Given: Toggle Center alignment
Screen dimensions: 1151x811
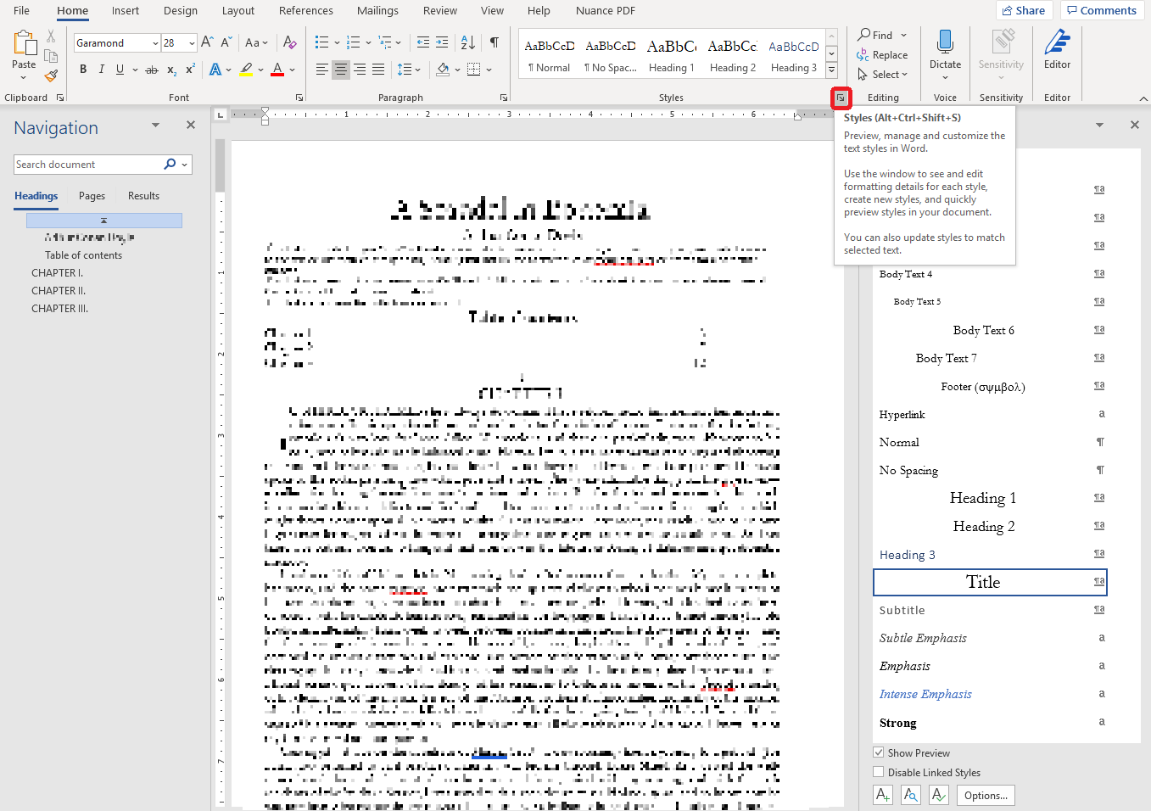Looking at the screenshot, I should [x=341, y=70].
